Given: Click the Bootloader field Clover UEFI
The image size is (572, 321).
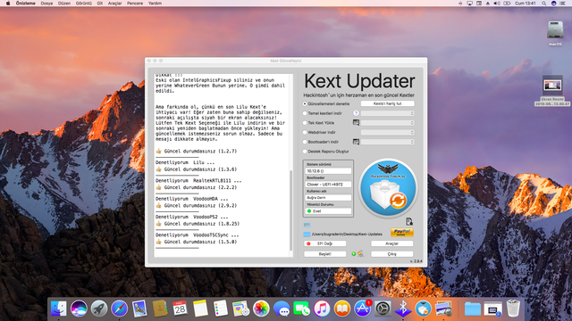Looking at the screenshot, I should (328, 185).
